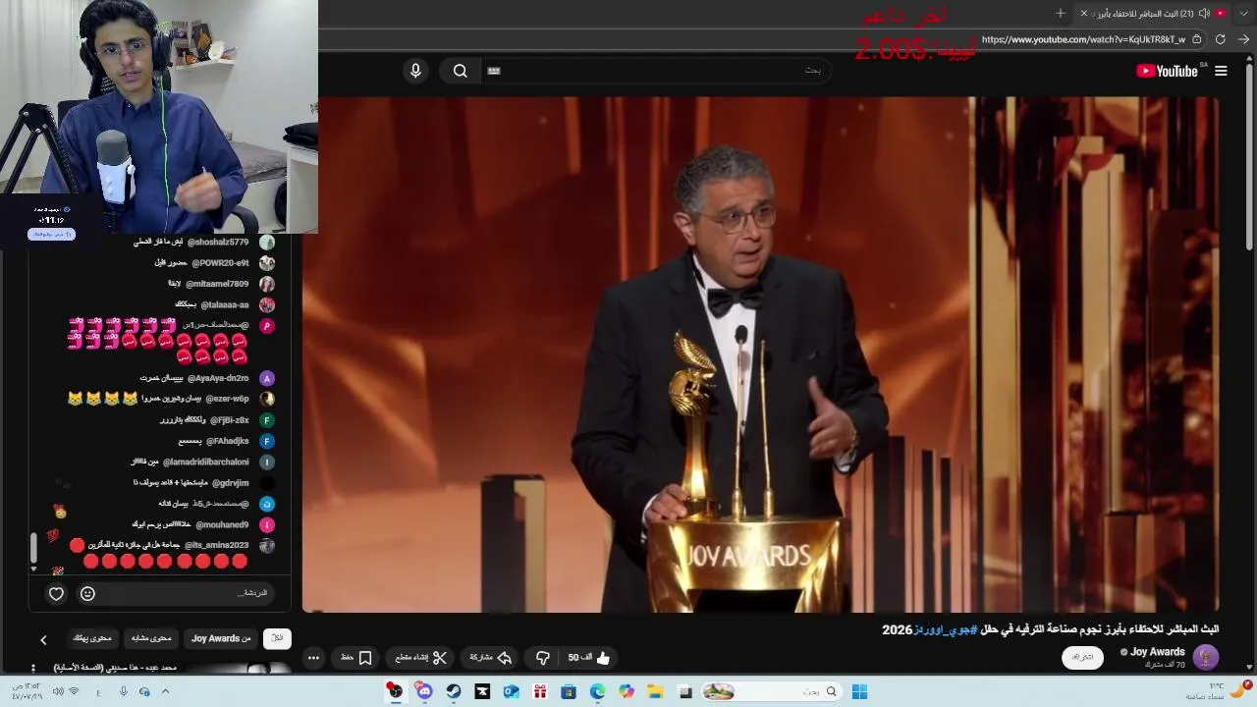Click the YouTube search magnifier button
Viewport: 1257px width, 707px height.
coord(460,71)
